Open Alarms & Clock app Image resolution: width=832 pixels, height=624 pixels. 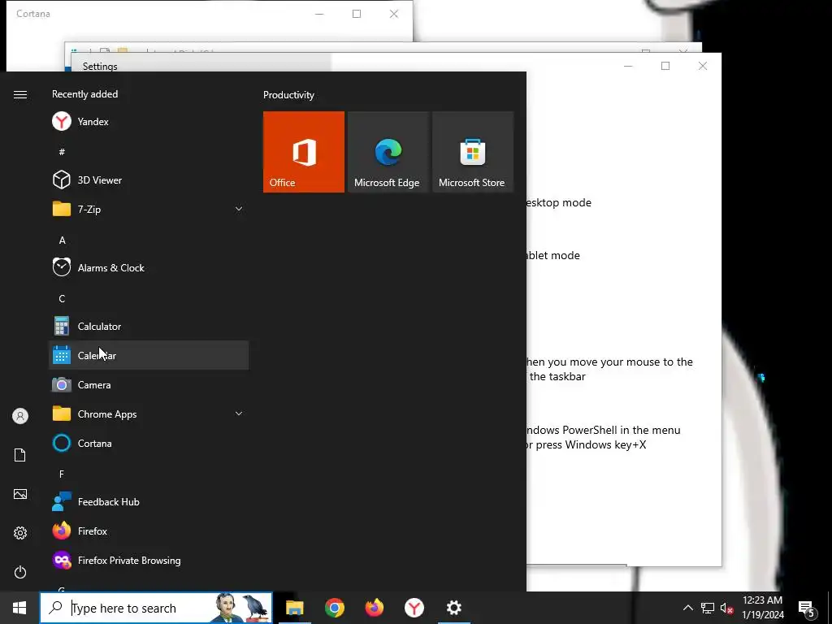(x=149, y=268)
